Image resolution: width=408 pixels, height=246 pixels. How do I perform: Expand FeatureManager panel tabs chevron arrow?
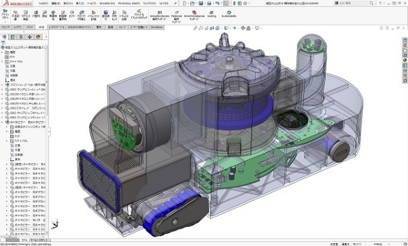point(46,37)
